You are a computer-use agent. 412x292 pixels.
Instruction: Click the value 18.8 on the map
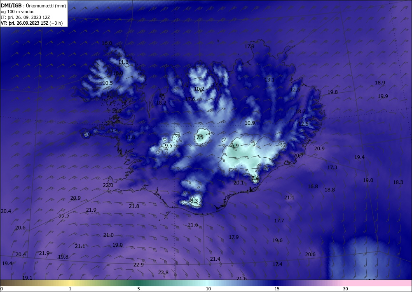pyautogui.click(x=330, y=189)
